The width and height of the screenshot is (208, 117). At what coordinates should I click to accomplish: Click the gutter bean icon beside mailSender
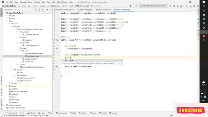[x=57, y=49]
